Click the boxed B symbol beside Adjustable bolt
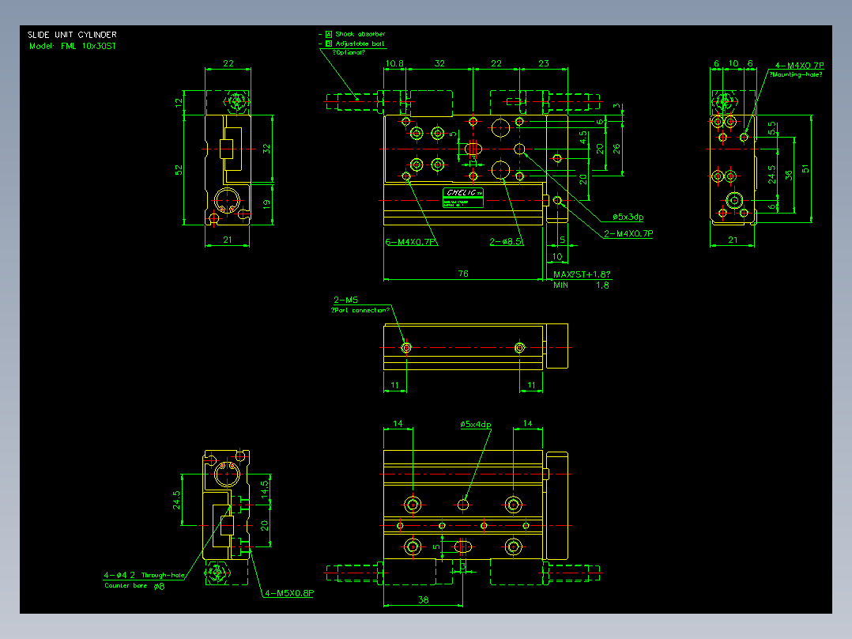The image size is (852, 639). tap(329, 43)
